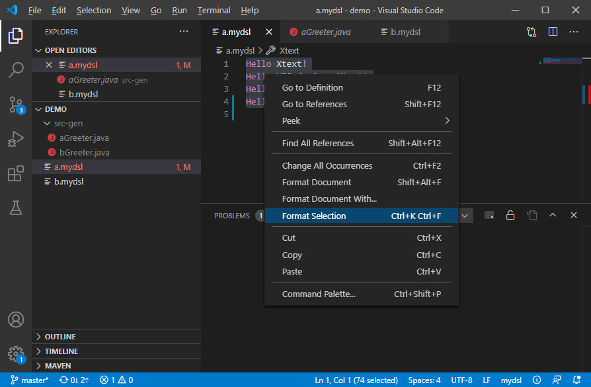
Task: Open the log output file icon
Action: (x=532, y=215)
